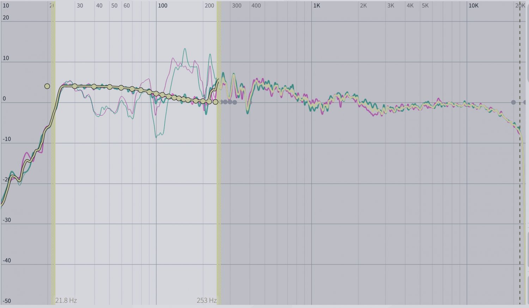Click the -40 dB axis label
The image size is (529, 308).
7,260
